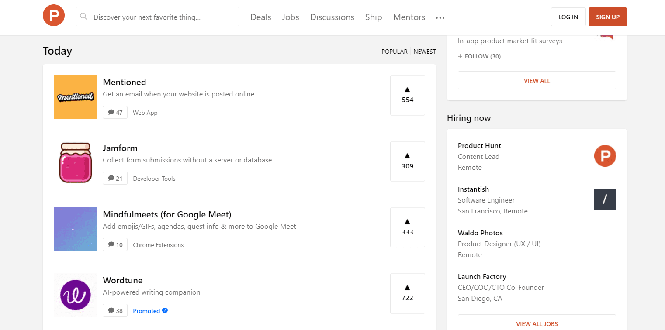Viewport: 665px width, 330px height.
Task: Open the Mentioned product thumbnail
Action: 76,97
